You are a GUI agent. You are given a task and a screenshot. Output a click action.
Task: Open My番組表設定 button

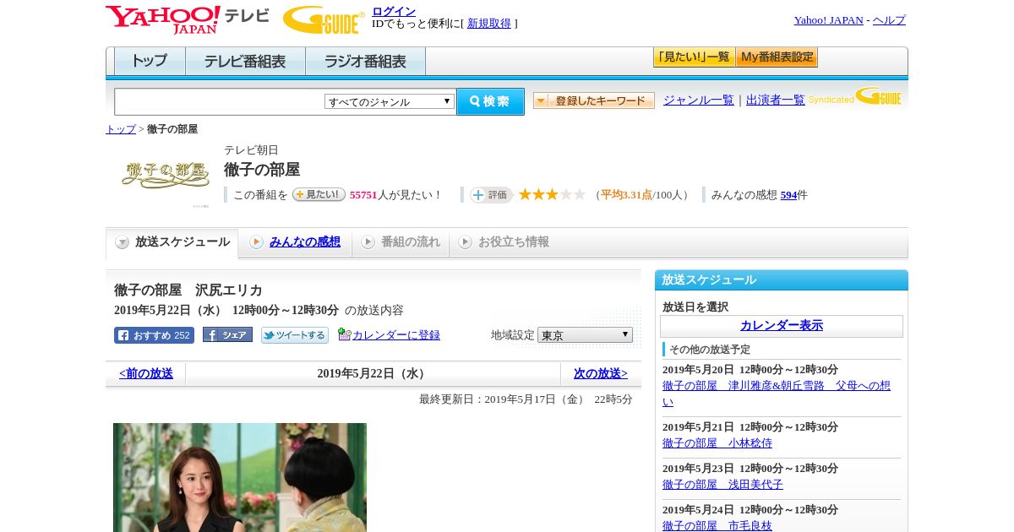777,57
